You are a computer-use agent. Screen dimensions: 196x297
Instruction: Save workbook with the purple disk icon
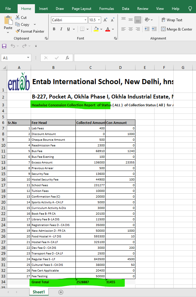tap(4, 46)
